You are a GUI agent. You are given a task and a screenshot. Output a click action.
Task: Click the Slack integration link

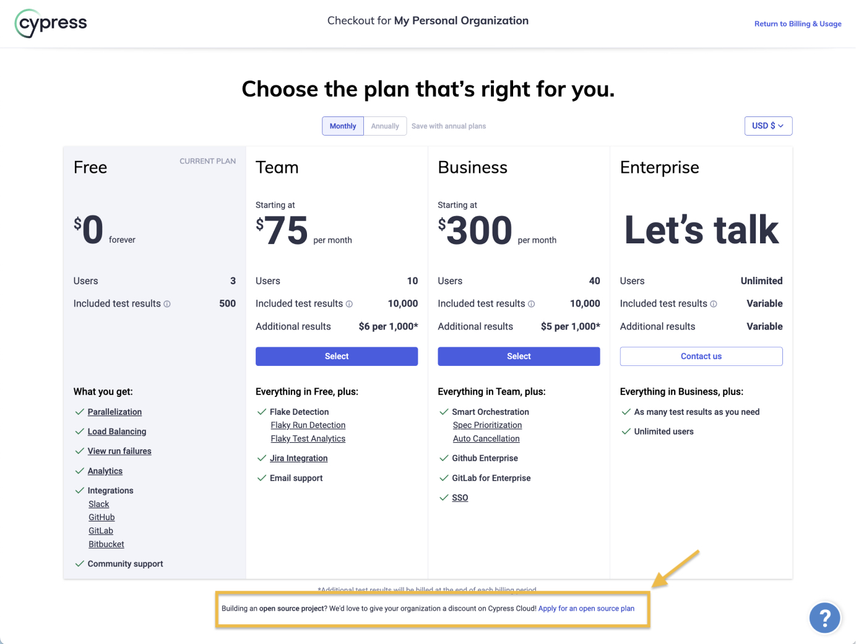(x=98, y=504)
